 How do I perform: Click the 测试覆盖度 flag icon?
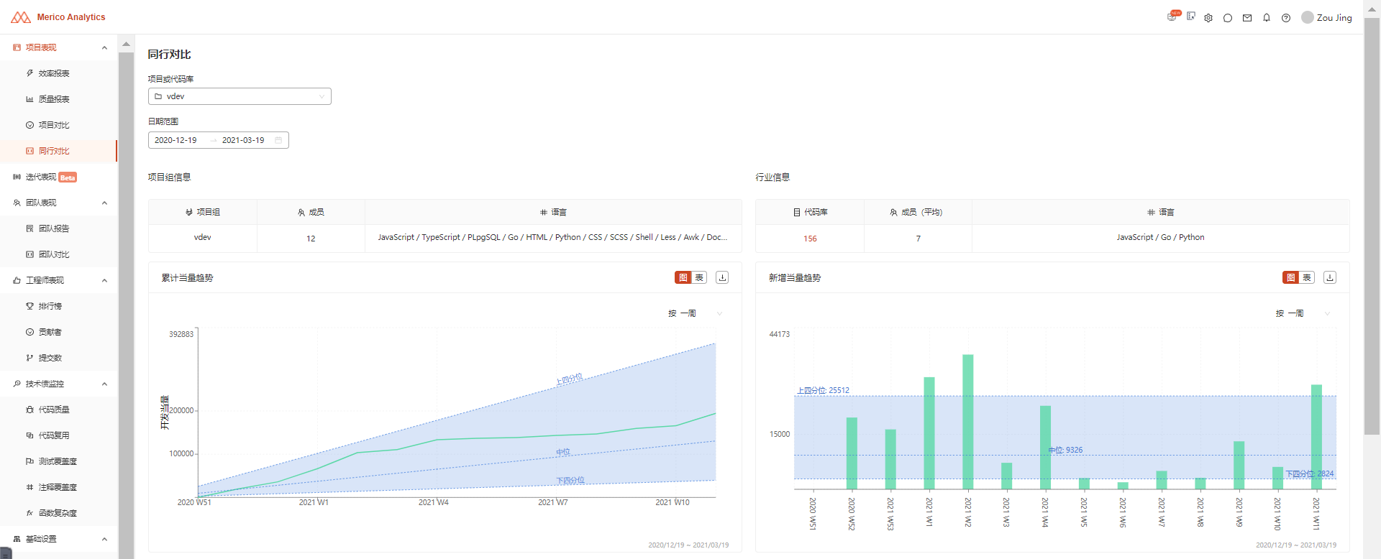click(29, 461)
